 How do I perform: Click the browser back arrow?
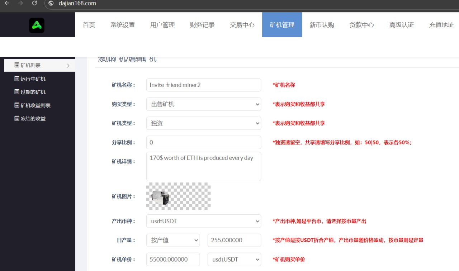[7, 3]
